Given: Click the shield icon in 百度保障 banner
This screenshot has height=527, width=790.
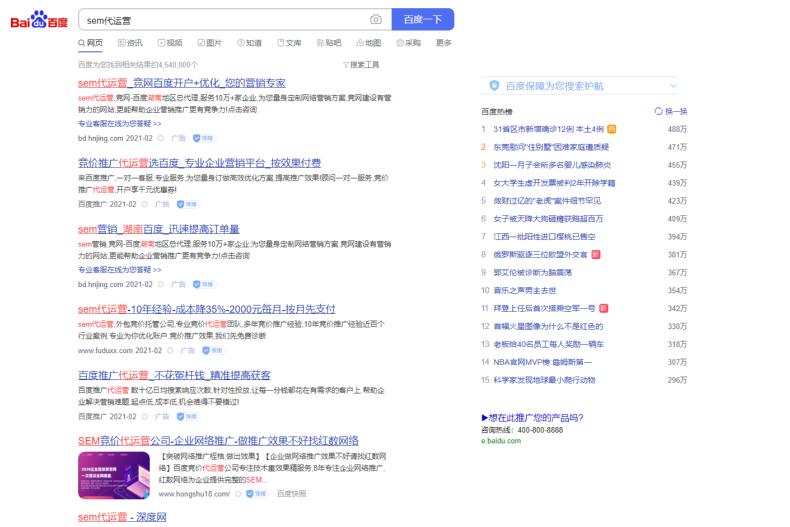Looking at the screenshot, I should tap(494, 86).
